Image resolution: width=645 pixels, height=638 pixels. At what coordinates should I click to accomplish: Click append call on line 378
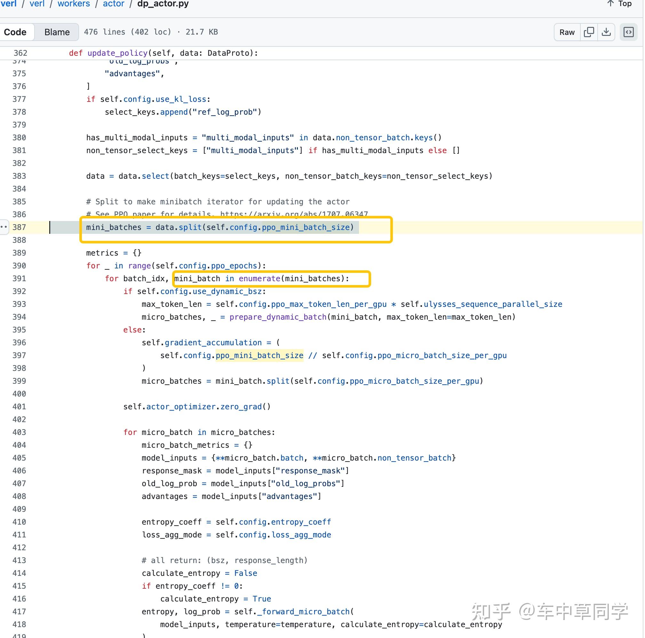[174, 112]
